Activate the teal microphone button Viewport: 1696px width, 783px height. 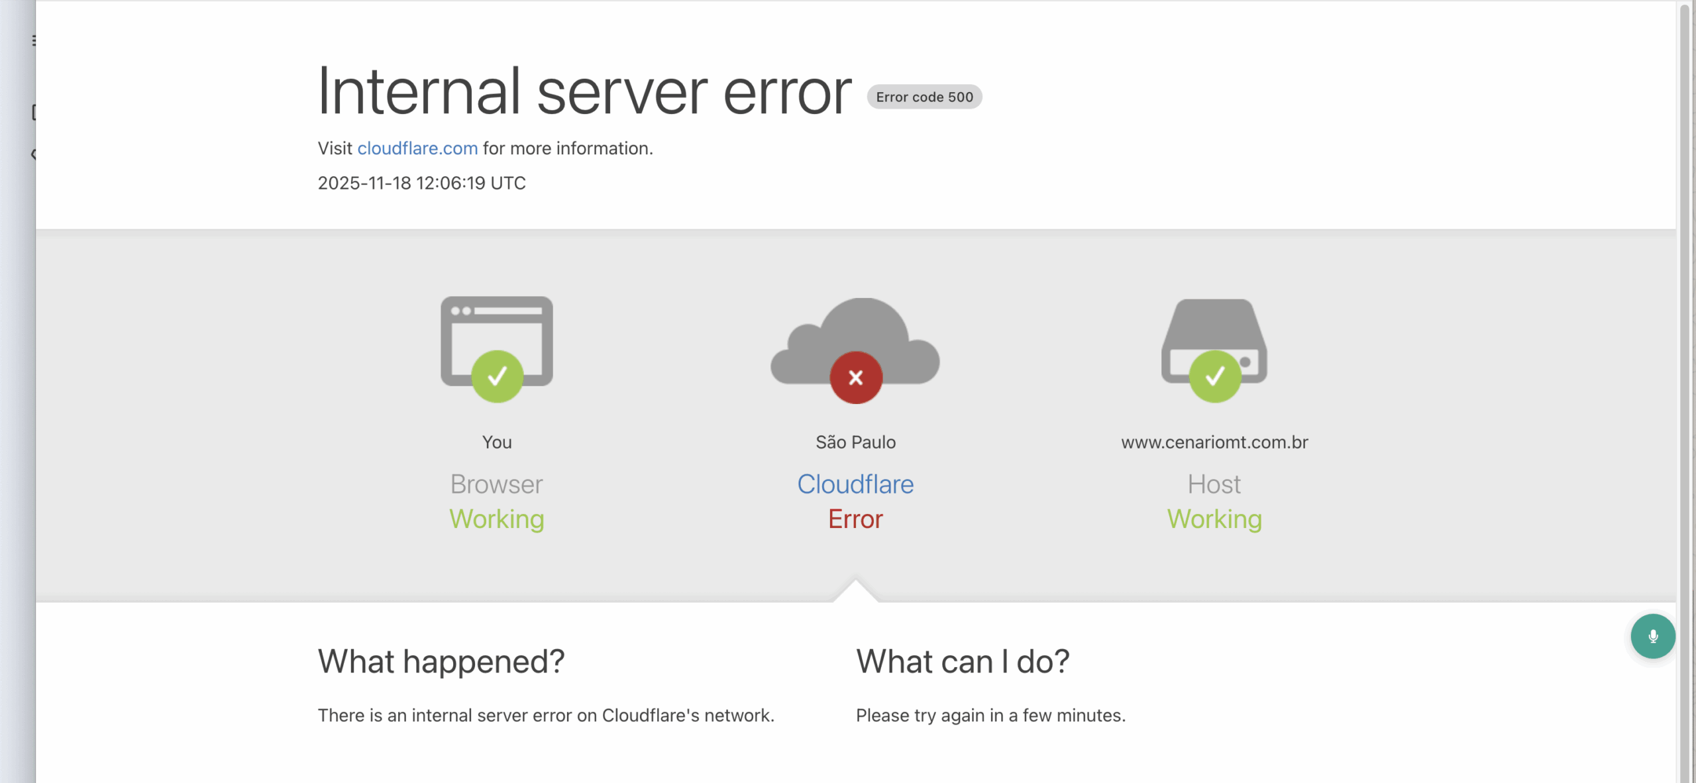[x=1653, y=635]
